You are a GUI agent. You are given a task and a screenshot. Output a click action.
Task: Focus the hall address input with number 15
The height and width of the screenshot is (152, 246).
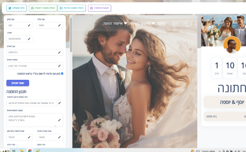click(35, 66)
